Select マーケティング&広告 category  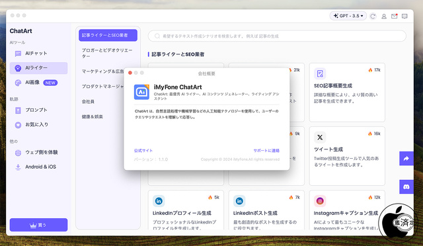[x=102, y=71]
